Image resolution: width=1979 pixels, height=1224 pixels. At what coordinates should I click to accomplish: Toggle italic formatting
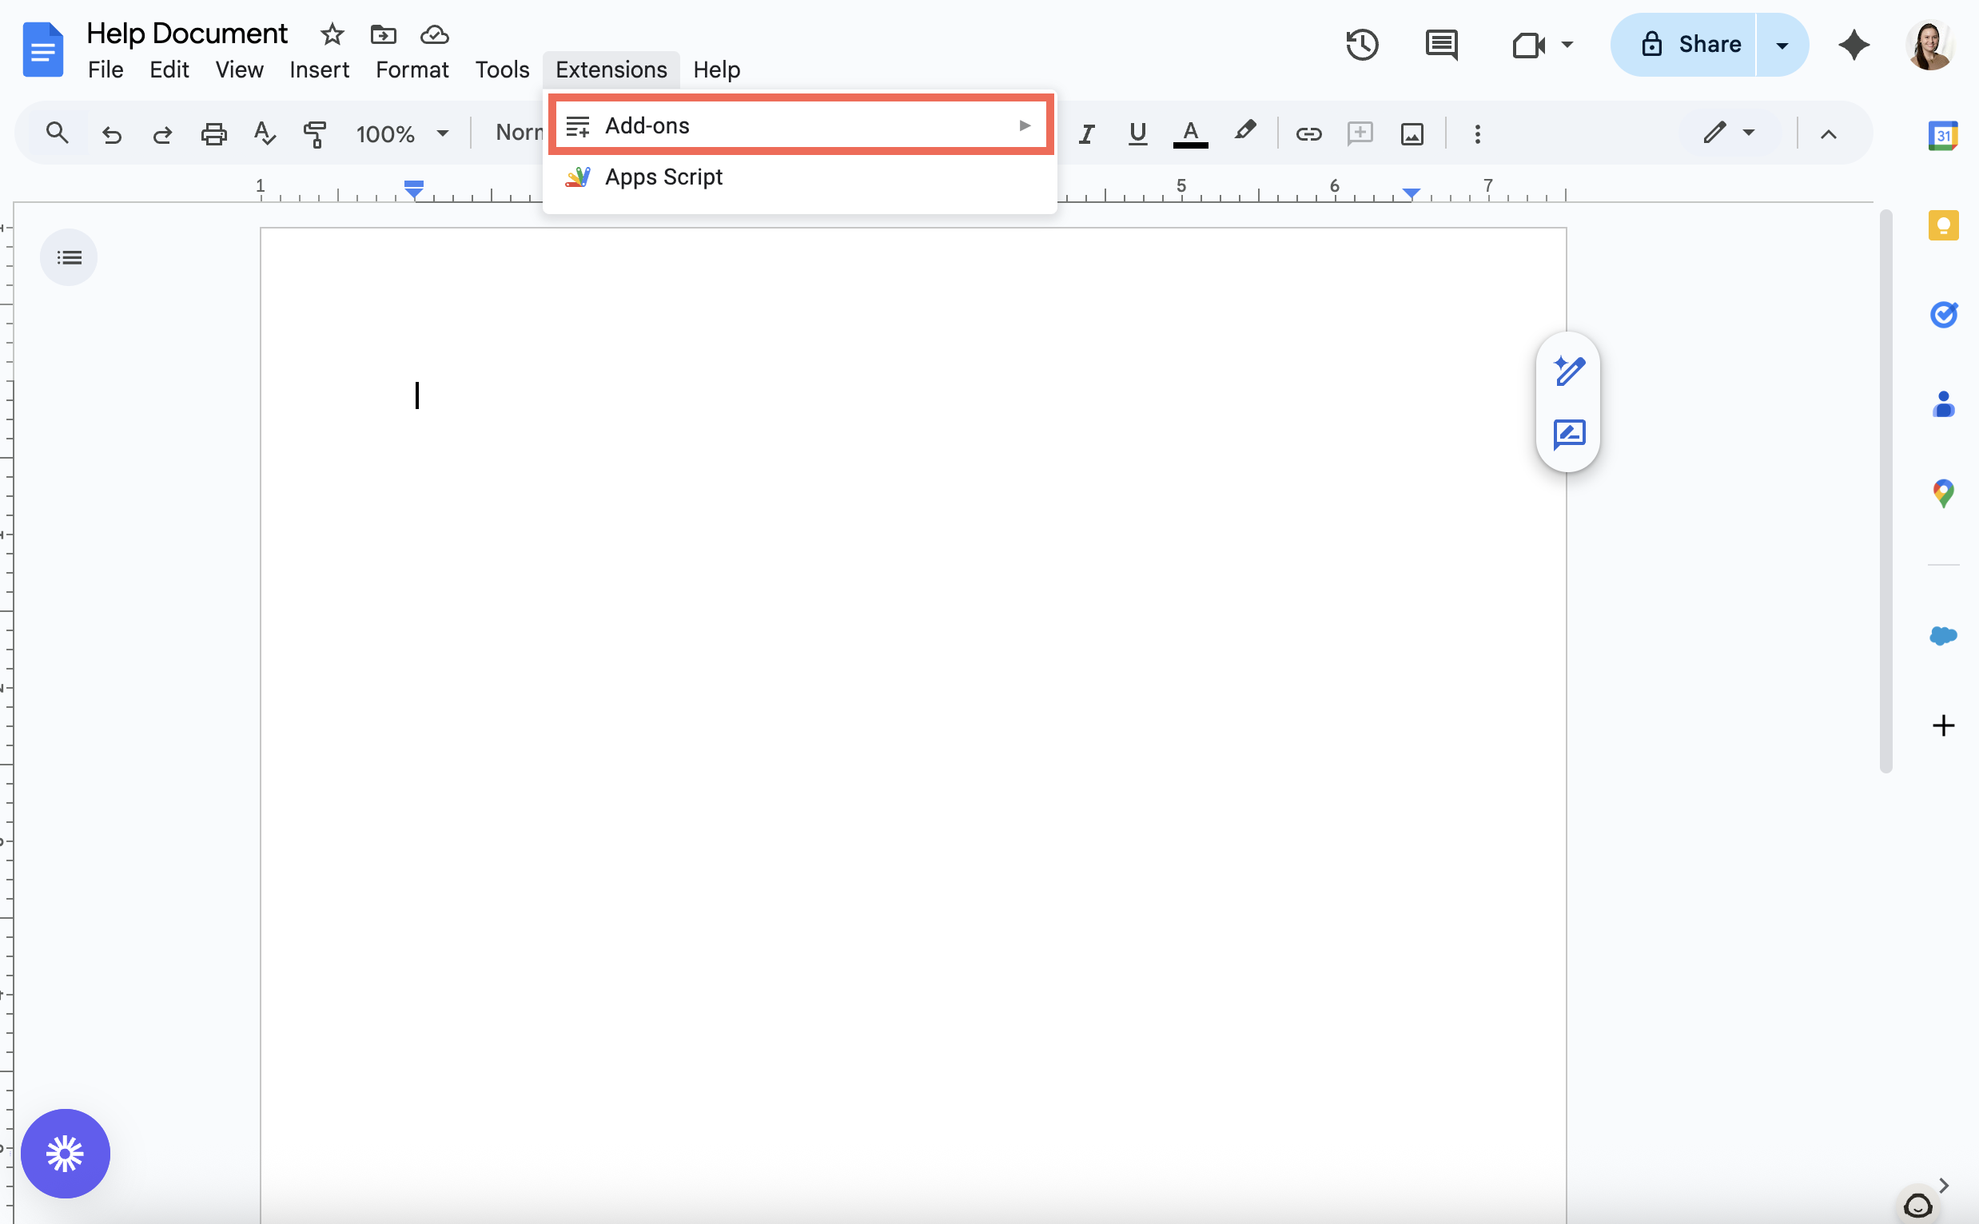[x=1085, y=134]
